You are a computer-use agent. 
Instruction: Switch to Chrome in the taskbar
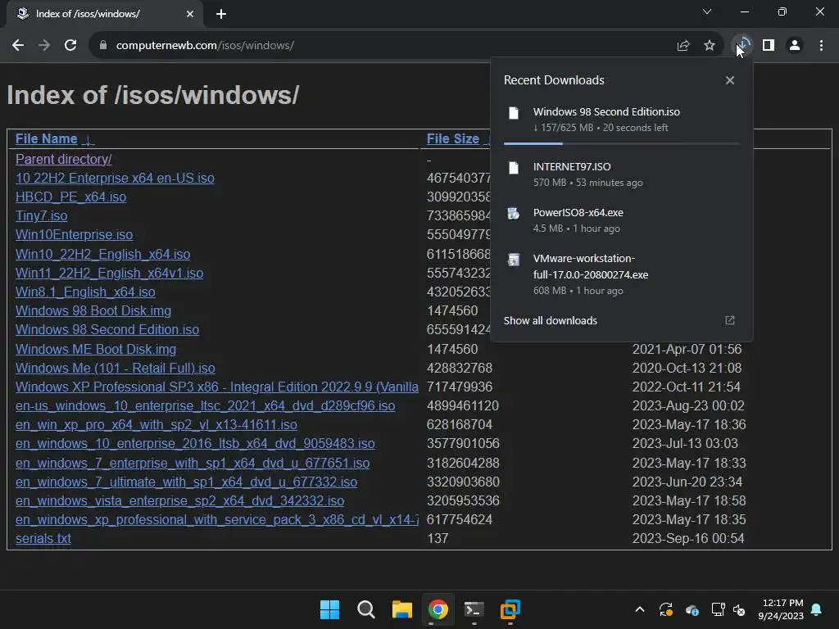click(x=438, y=609)
